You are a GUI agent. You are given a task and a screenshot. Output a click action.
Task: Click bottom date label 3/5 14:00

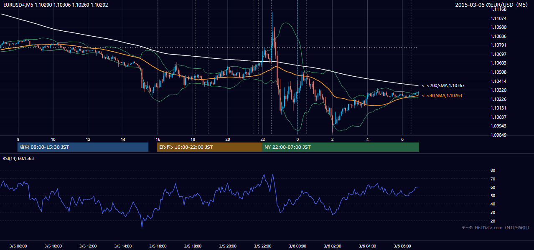click(x=123, y=246)
